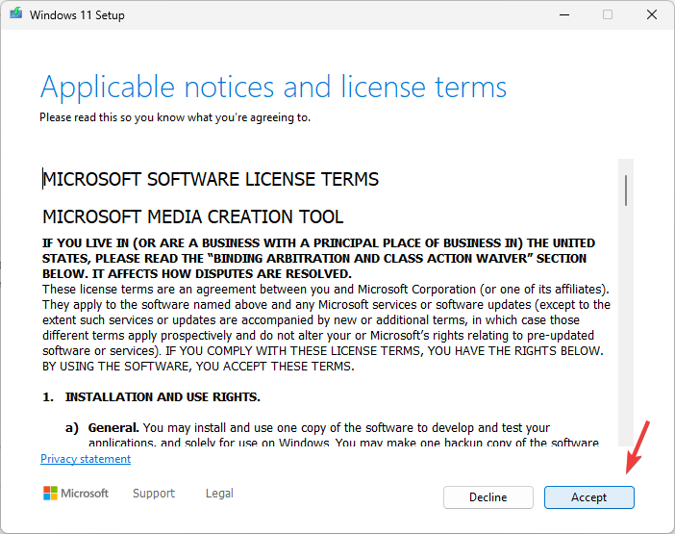Open the Support link
Image resolution: width=675 pixels, height=534 pixels.
[x=154, y=493]
